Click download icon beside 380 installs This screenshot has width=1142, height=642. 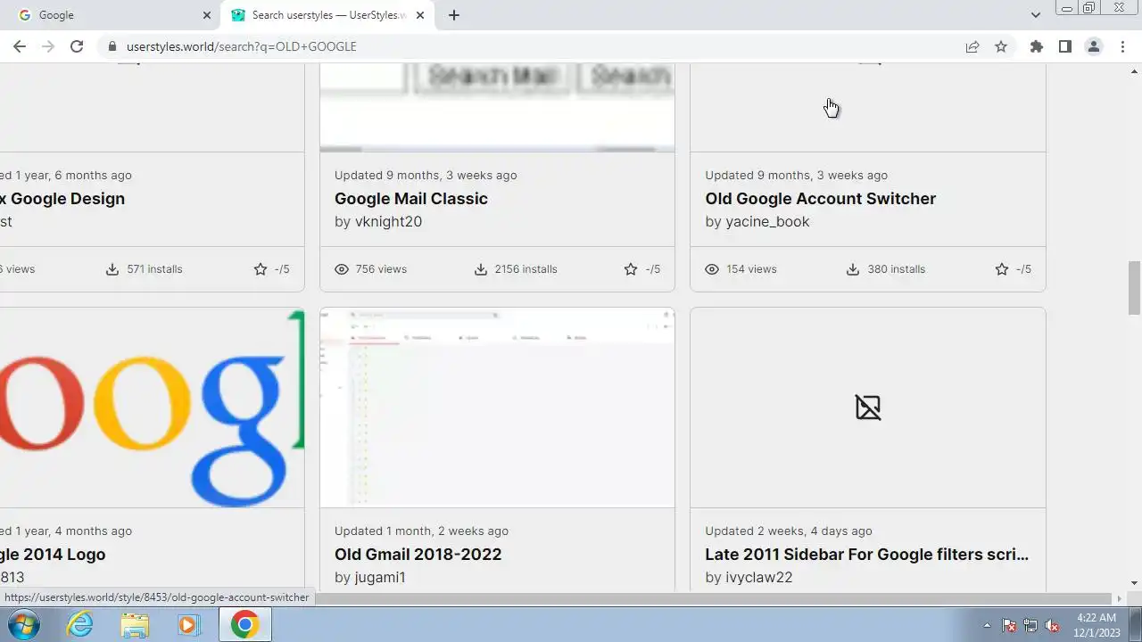[853, 268]
